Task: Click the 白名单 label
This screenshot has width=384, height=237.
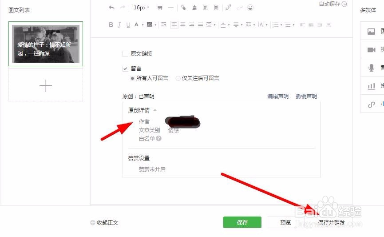Action: click(146, 139)
